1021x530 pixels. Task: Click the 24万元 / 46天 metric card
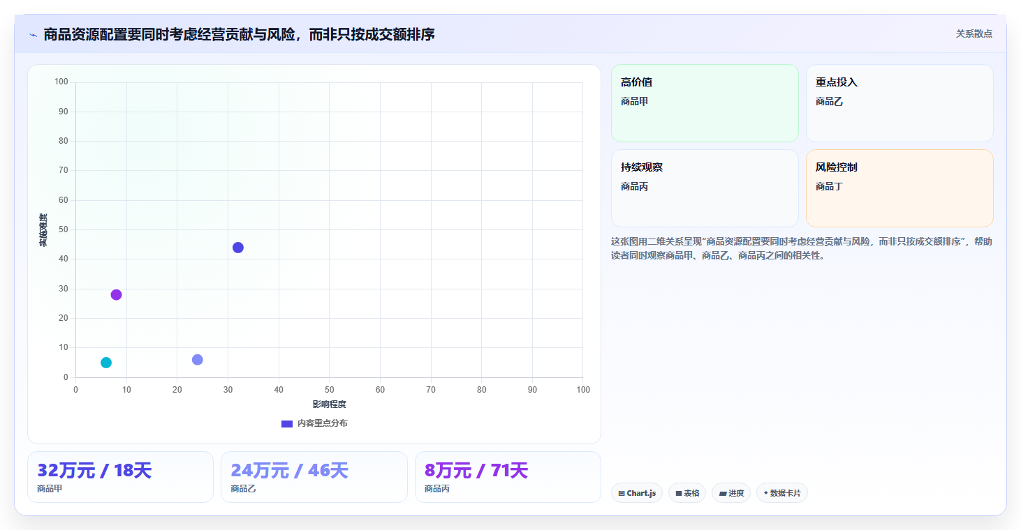pyautogui.click(x=314, y=477)
